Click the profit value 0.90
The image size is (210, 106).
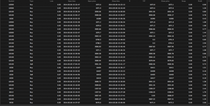point(204,5)
